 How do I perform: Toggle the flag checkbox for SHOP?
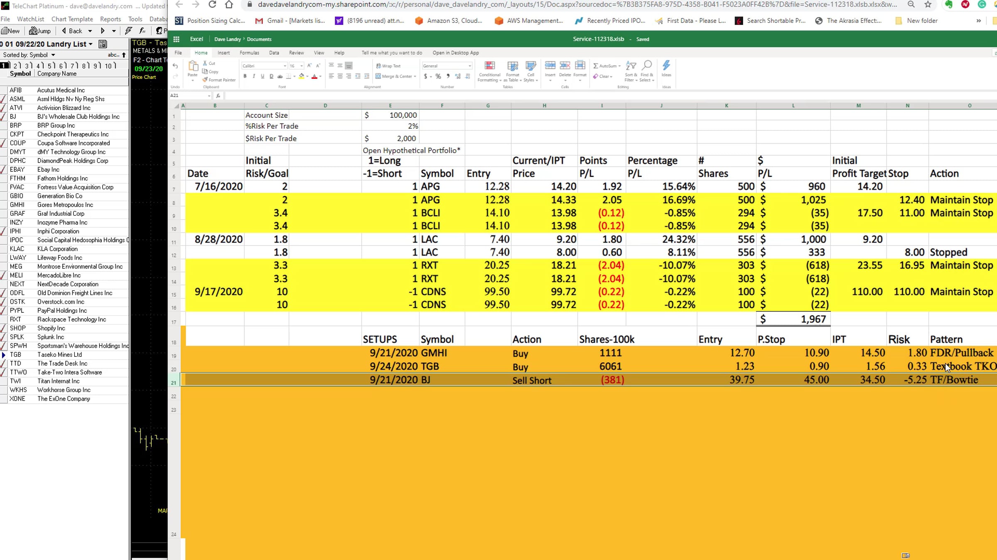3,328
